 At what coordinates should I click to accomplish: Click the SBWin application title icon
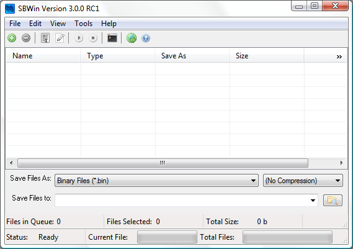click(x=10, y=9)
